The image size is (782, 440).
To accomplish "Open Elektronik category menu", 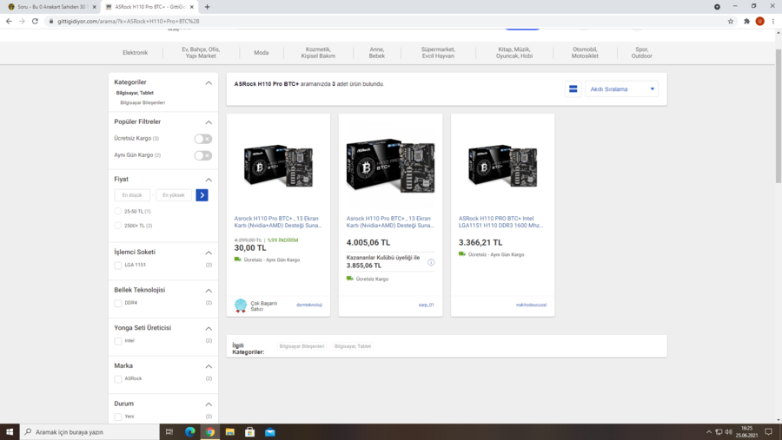I will [136, 53].
